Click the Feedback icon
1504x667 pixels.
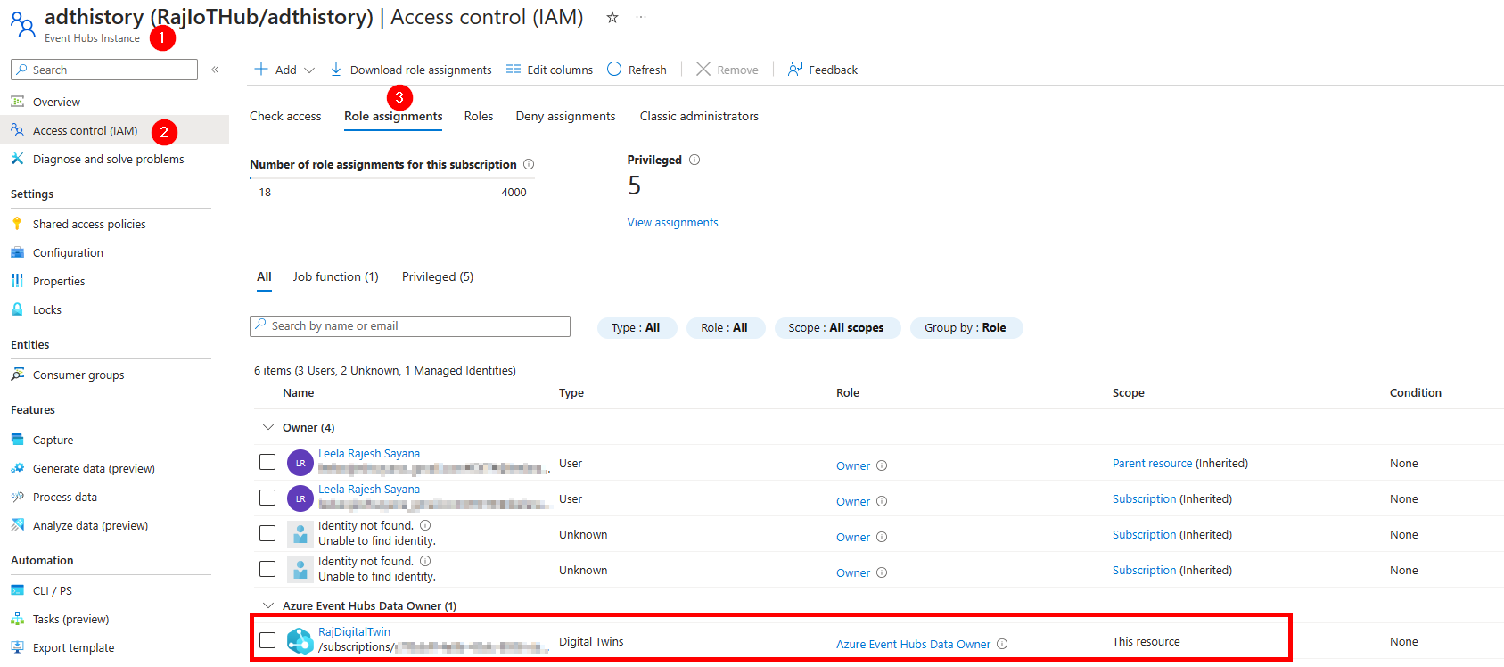pyautogui.click(x=795, y=69)
